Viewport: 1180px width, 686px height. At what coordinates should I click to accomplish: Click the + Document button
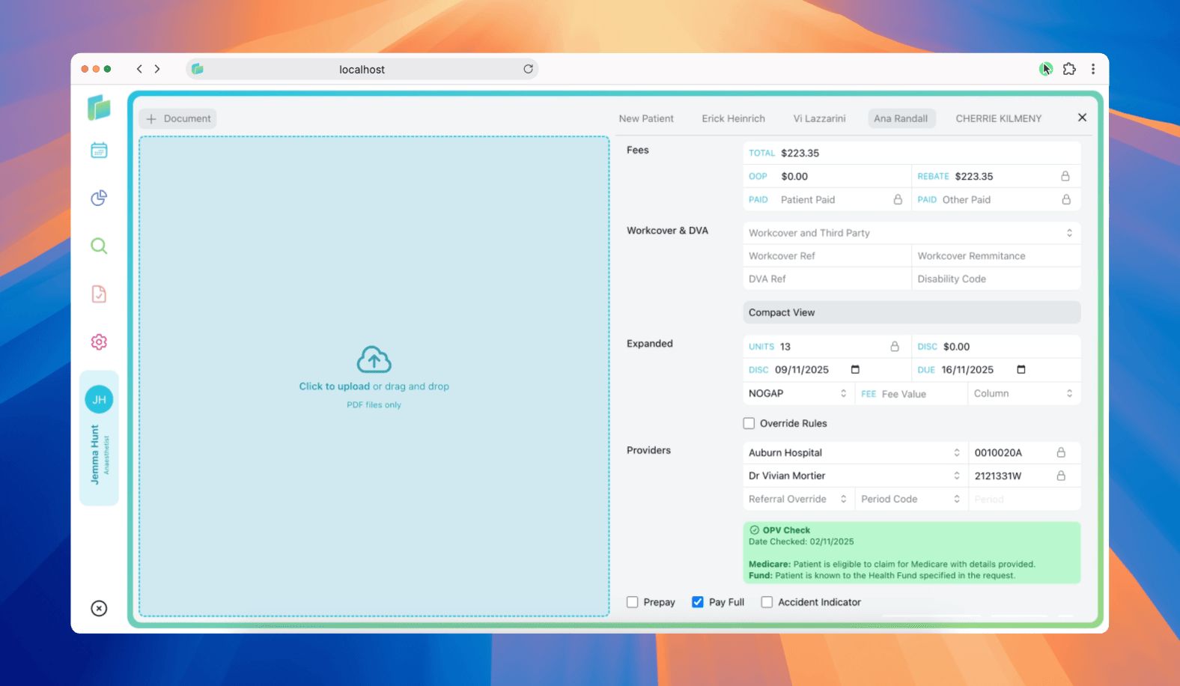(178, 118)
